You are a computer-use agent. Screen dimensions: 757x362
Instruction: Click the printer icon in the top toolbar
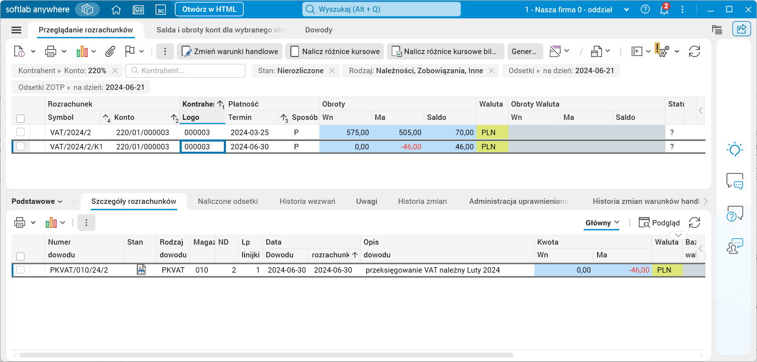tap(51, 51)
